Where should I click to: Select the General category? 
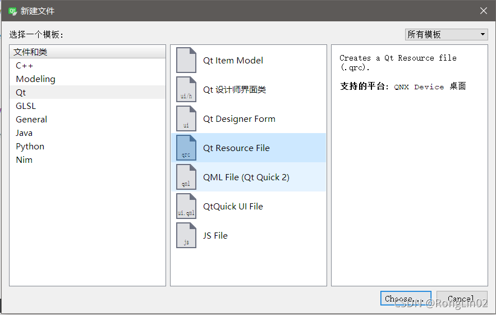click(x=88, y=120)
